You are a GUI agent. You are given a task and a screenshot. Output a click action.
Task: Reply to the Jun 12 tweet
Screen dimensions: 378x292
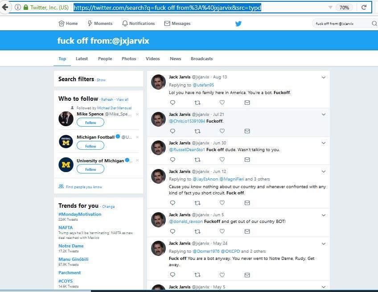coord(173,203)
